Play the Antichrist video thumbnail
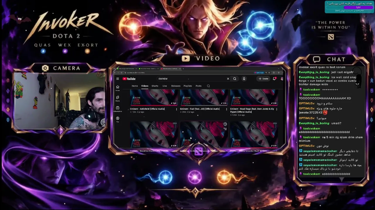 click(154, 97)
